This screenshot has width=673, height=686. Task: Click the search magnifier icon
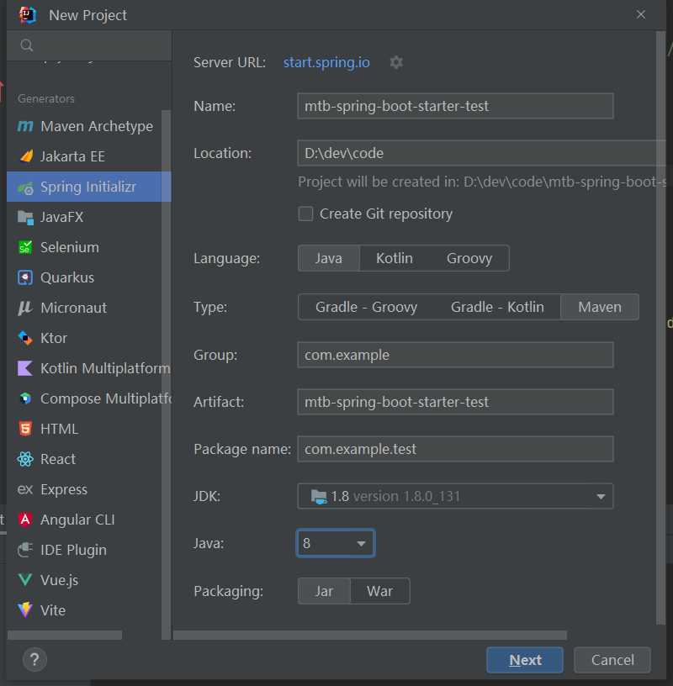[x=27, y=45]
